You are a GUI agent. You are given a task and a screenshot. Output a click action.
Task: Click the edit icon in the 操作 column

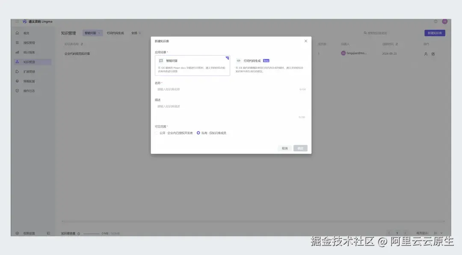[x=433, y=54]
